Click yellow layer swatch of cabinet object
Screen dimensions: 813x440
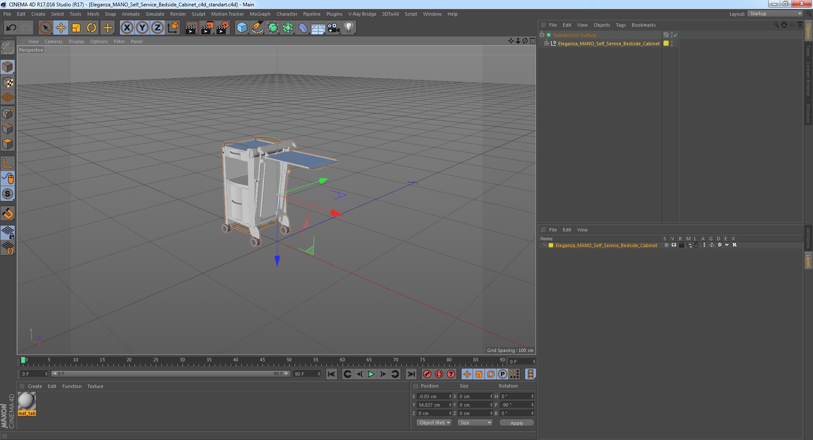pos(666,43)
